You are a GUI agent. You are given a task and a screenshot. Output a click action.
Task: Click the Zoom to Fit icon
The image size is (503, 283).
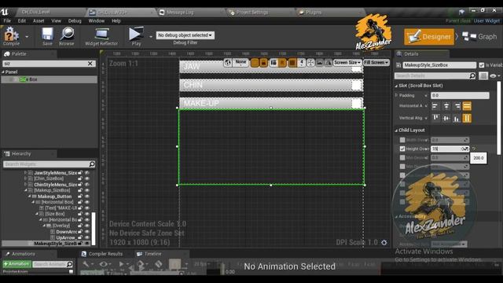coord(310,63)
